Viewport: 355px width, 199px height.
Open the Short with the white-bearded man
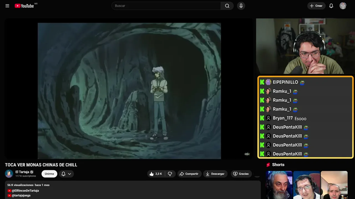[x=279, y=185]
